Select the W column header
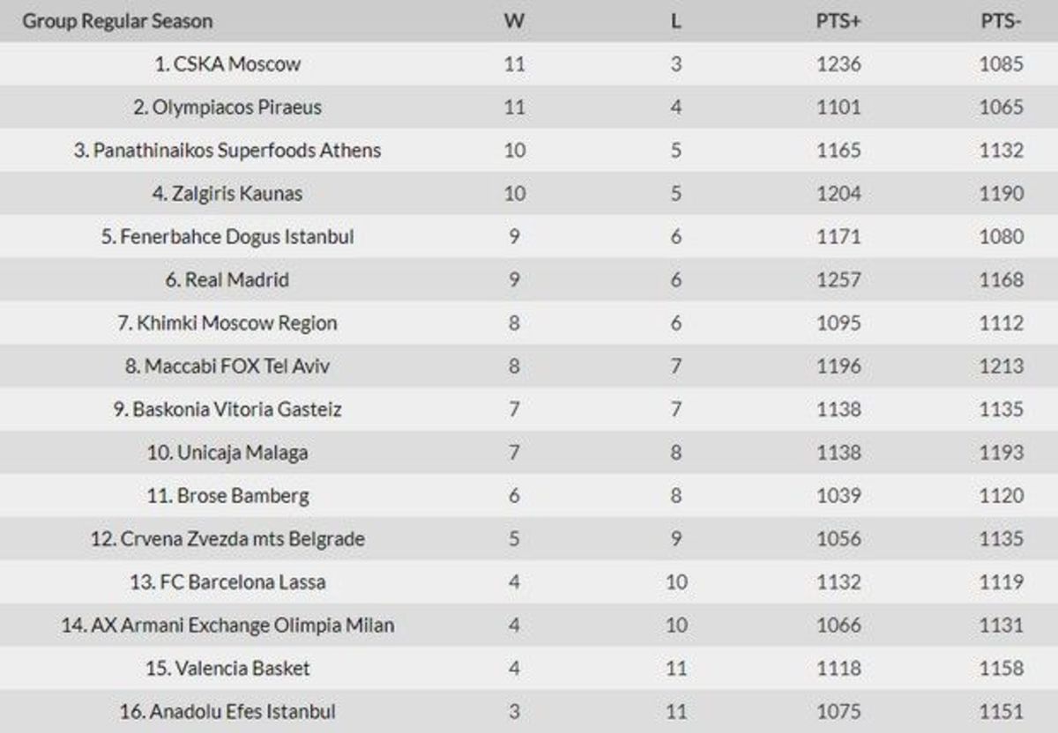The image size is (1058, 733). [514, 21]
